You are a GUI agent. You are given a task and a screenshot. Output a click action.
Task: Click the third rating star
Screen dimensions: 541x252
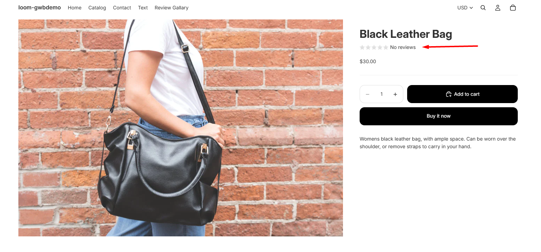pyautogui.click(x=374, y=47)
